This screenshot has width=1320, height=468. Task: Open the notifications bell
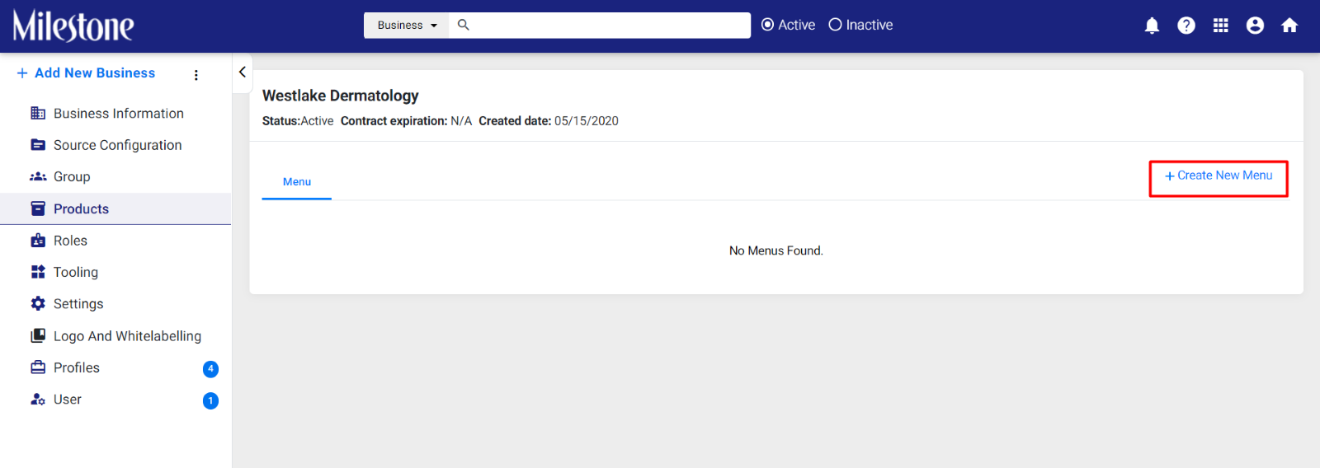pyautogui.click(x=1152, y=26)
